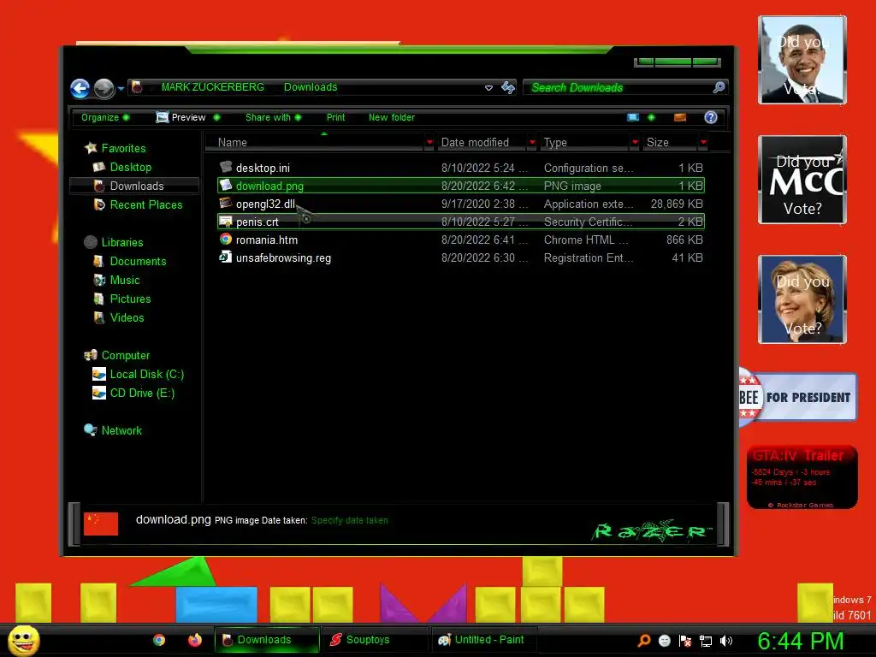Click the grey Forward arrow button
876x657 pixels.
coord(104,88)
